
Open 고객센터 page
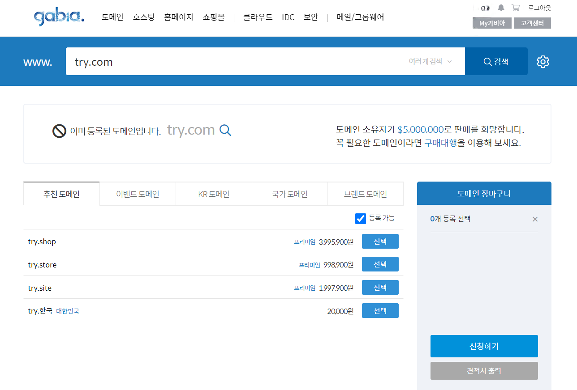[x=533, y=23]
